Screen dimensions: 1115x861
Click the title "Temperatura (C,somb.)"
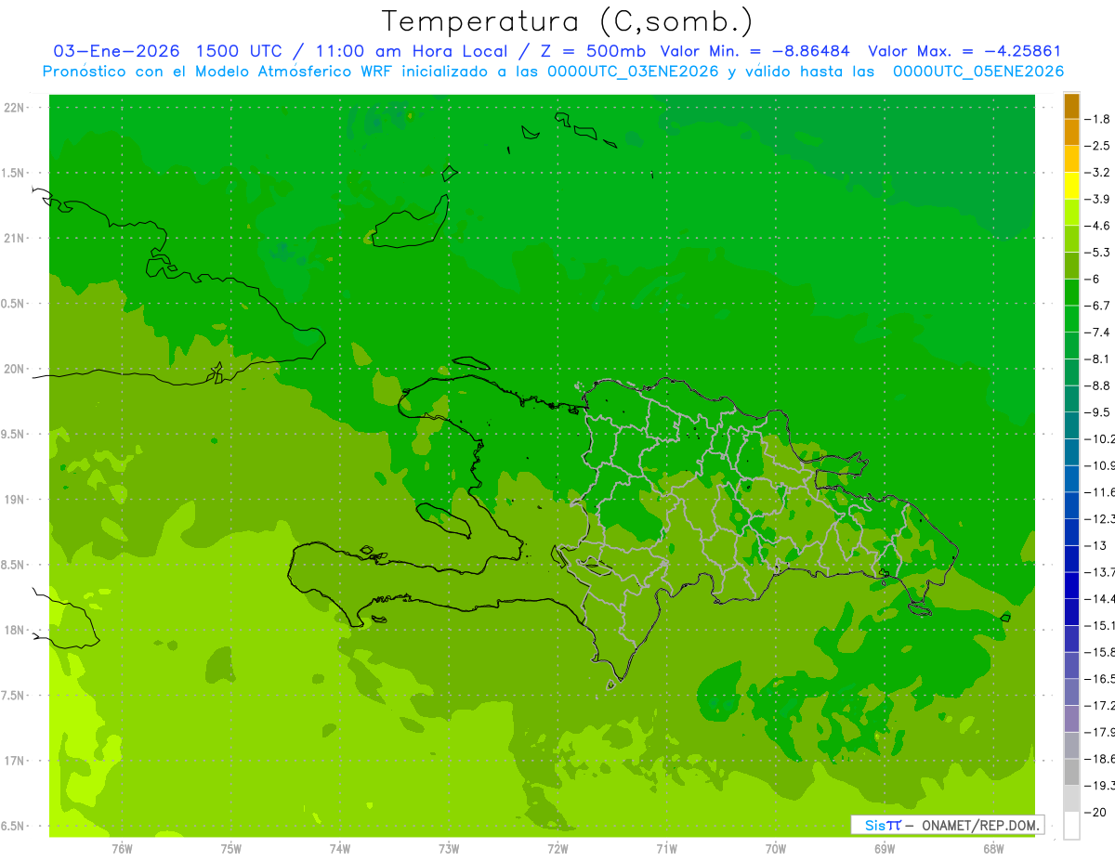click(x=567, y=22)
